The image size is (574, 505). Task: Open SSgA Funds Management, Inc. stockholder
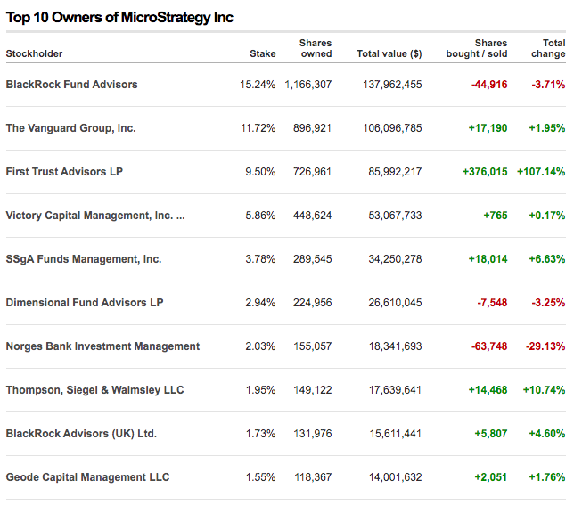pyautogui.click(x=84, y=259)
